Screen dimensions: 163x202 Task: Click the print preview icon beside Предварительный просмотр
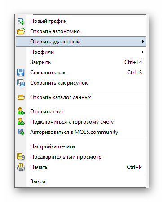click(x=21, y=157)
